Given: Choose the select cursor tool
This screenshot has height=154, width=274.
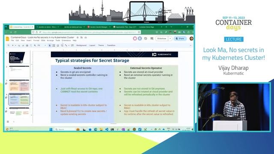Looking at the screenshot, I should [50, 45].
